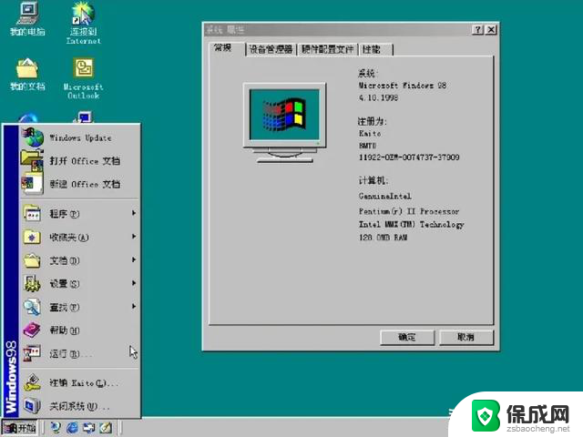583x437 pixels.
Task: Click Log Off Kaito key icon
Action: click(x=33, y=382)
